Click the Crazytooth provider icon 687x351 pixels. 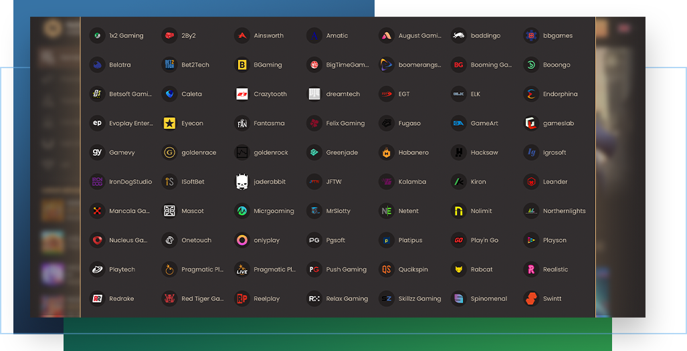pos(242,94)
